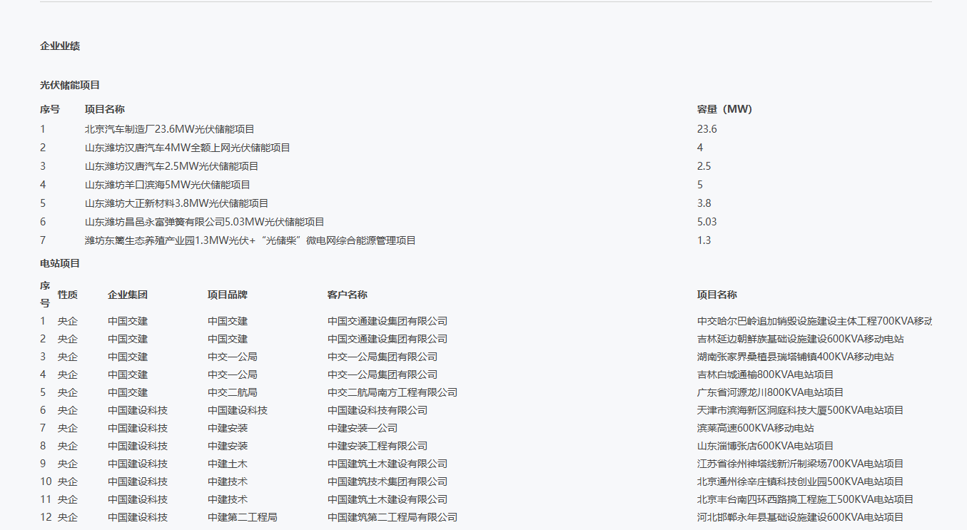Click the 电站项目 table title
Viewport: 967px width, 530px height.
pos(60,263)
